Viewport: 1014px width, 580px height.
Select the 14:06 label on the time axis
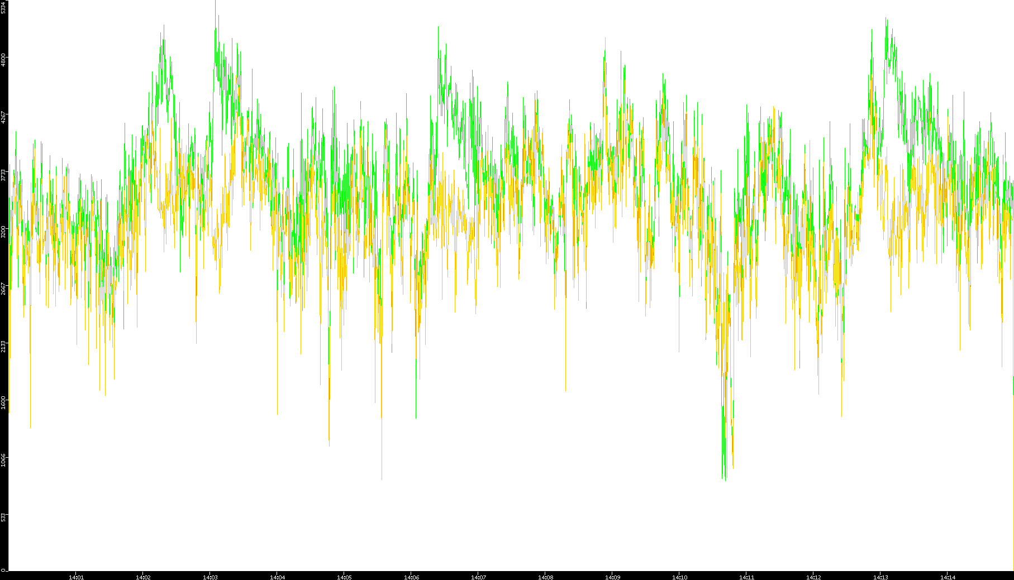point(411,577)
